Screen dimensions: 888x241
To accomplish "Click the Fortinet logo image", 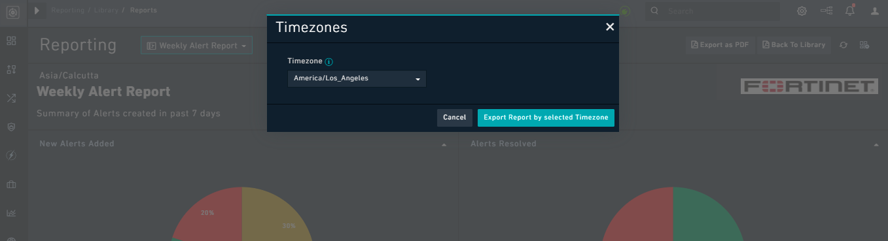I will pos(809,86).
